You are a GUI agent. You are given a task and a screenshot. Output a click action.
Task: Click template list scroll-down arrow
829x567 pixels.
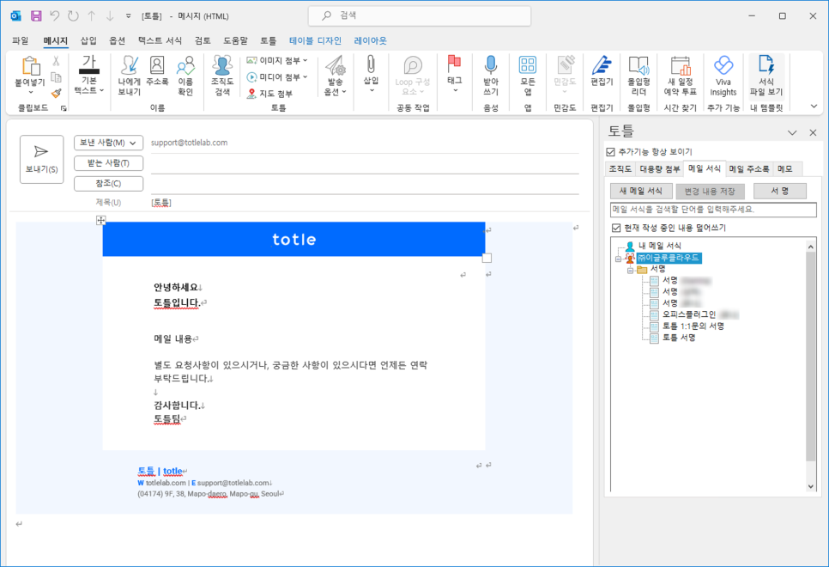coord(811,486)
